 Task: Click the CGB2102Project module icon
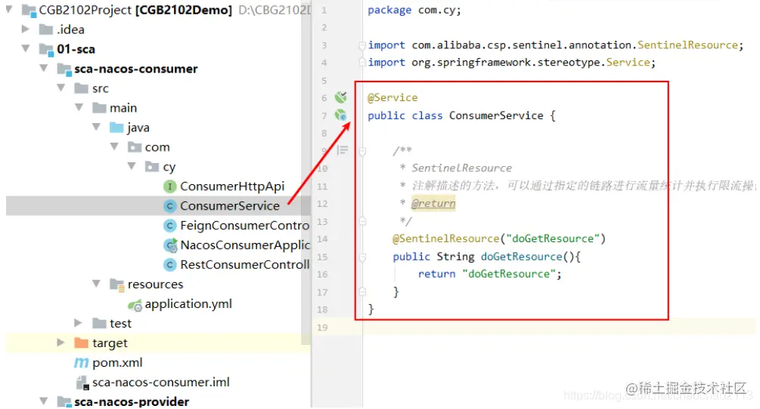29,10
